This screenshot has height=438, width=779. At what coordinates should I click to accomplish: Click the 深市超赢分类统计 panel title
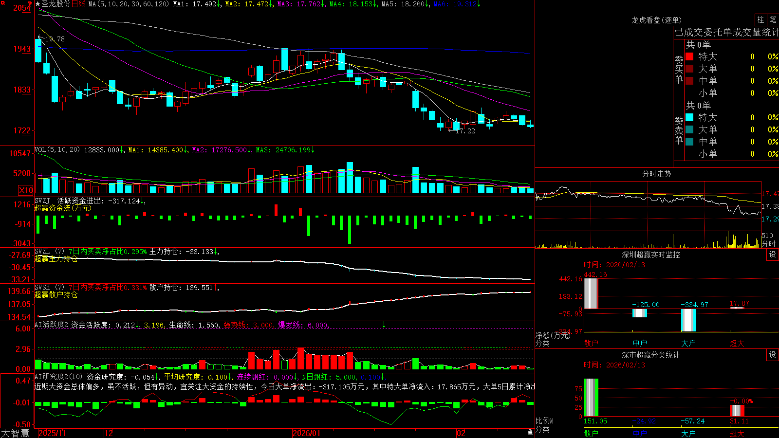(x=650, y=355)
